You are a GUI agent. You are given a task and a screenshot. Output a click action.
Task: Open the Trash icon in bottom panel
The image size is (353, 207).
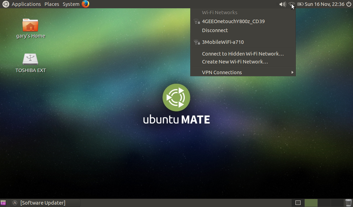pyautogui.click(x=348, y=203)
